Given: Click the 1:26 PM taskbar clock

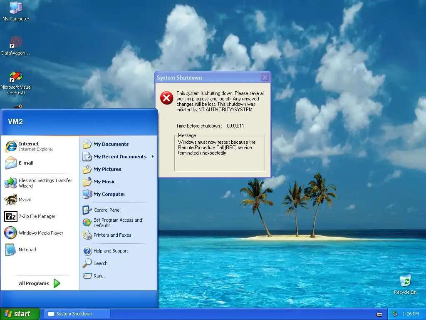Looking at the screenshot, I should [411, 314].
